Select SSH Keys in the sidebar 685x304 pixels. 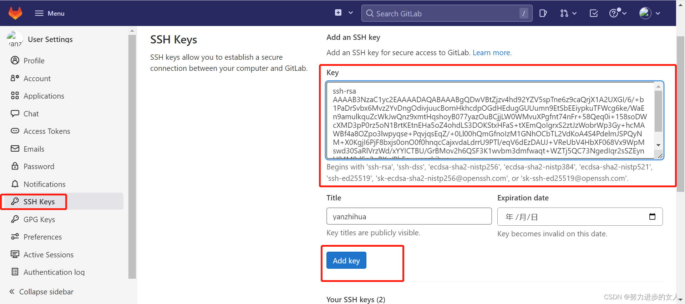pyautogui.click(x=39, y=201)
